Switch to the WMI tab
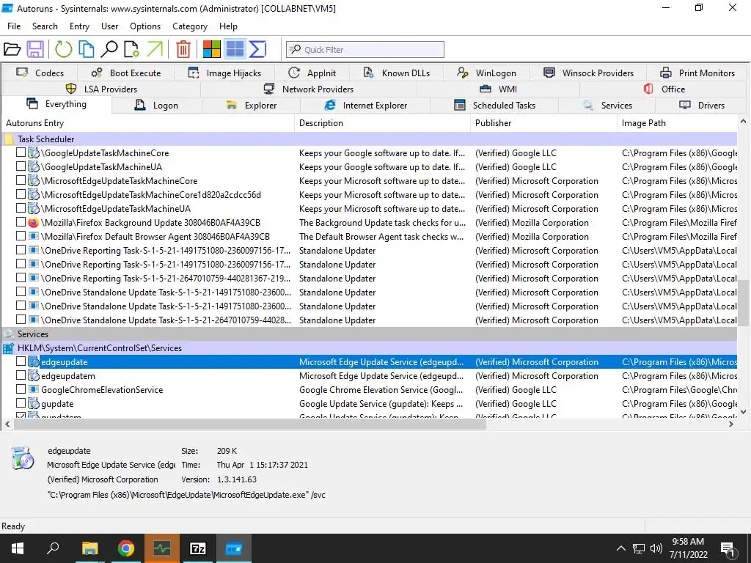751x563 pixels. [498, 89]
